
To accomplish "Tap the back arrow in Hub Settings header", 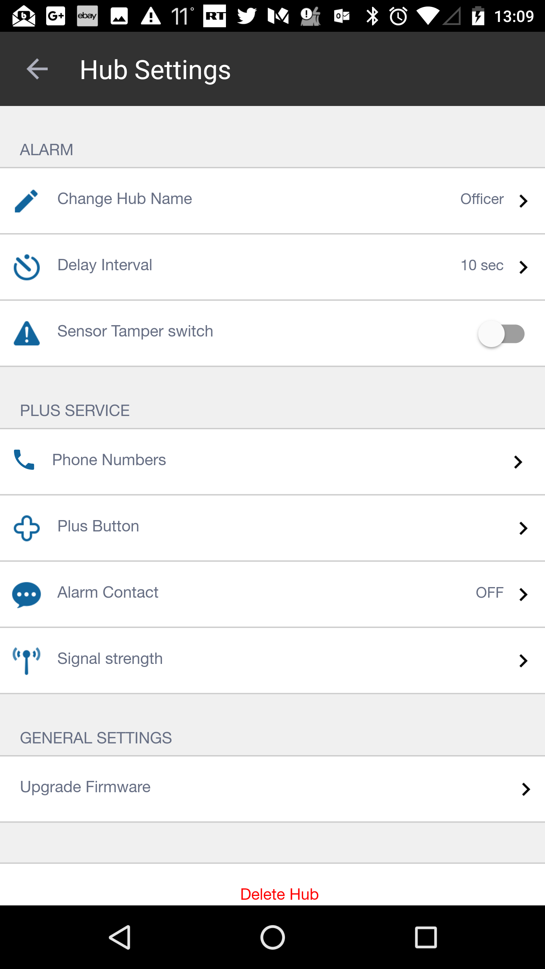I will [37, 69].
